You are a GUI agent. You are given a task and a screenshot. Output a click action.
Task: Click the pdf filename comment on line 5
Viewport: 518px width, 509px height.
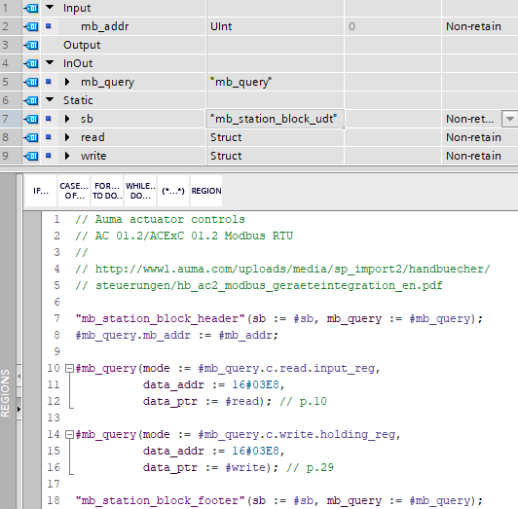tap(259, 286)
